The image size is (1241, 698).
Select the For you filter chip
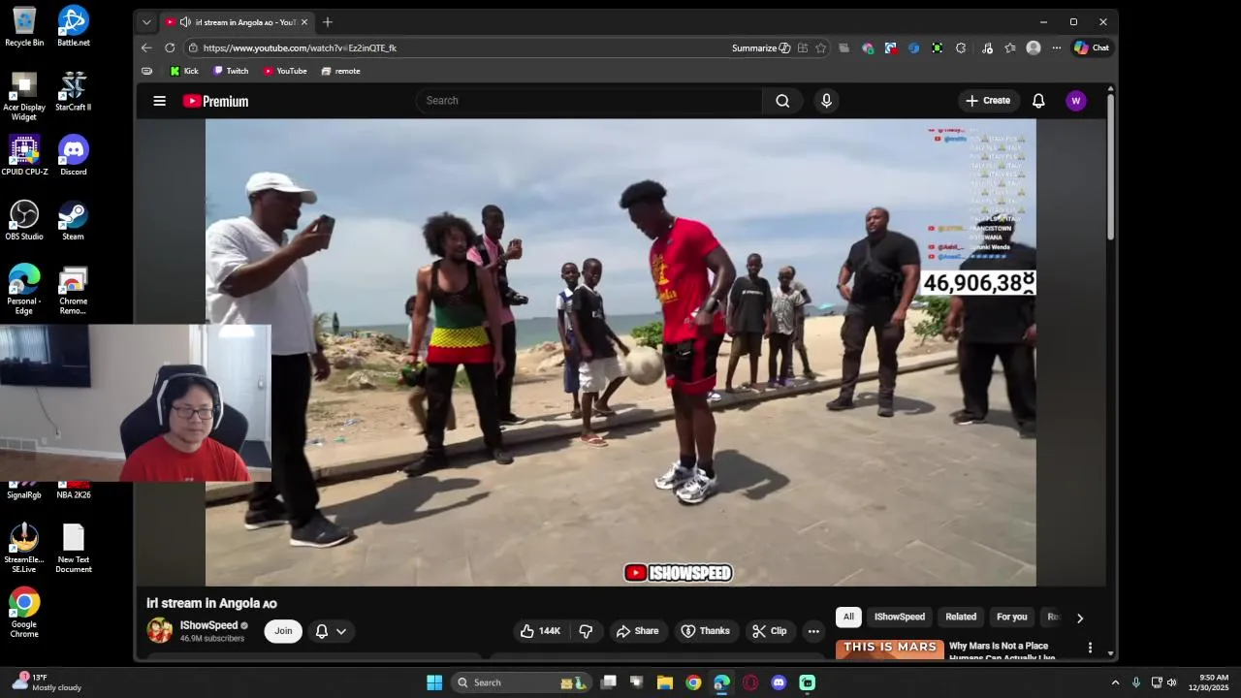pyautogui.click(x=1011, y=617)
